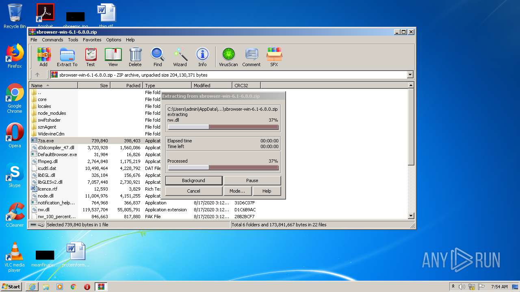The width and height of the screenshot is (520, 292).
Task: Click the media player taskbar icon
Action: click(60, 287)
